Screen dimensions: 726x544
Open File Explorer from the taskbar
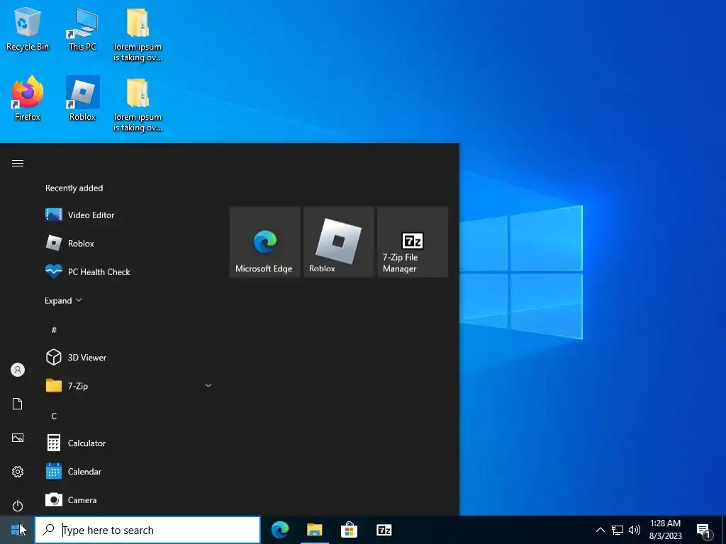314,530
